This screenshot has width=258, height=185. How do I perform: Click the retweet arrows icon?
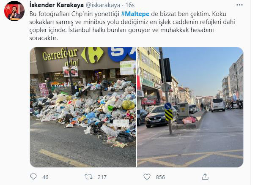pos(89,177)
